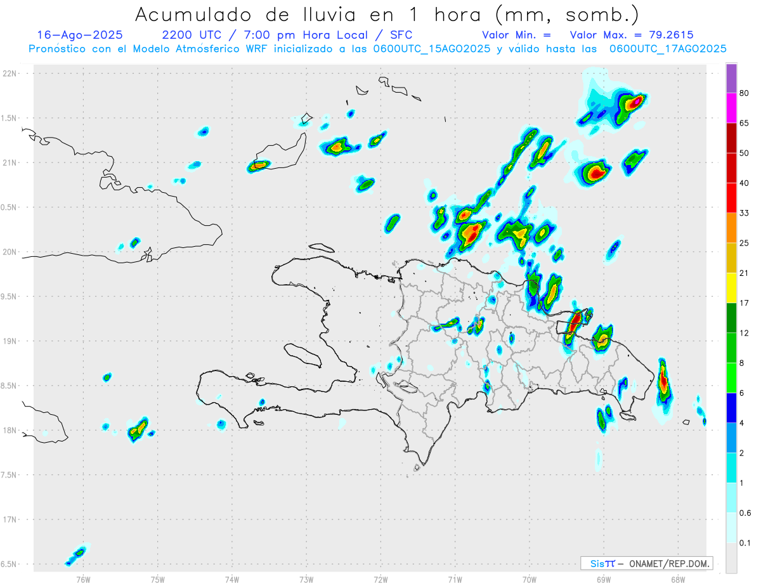Click the '19N' latitude label
The width and height of the screenshot is (761, 588).
(x=10, y=341)
